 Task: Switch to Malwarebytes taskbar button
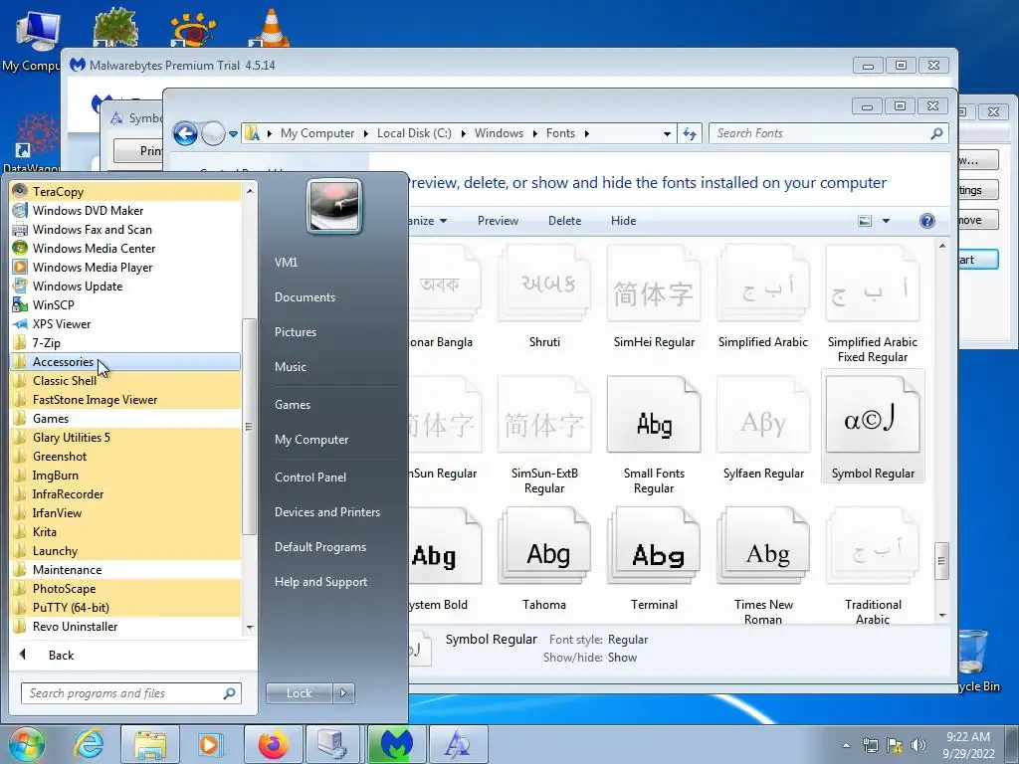click(396, 744)
